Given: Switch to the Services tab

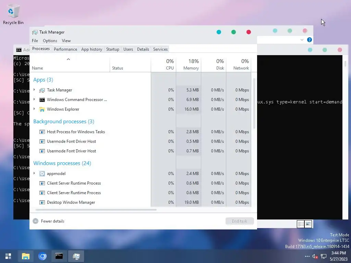Looking at the screenshot, I should [x=160, y=49].
